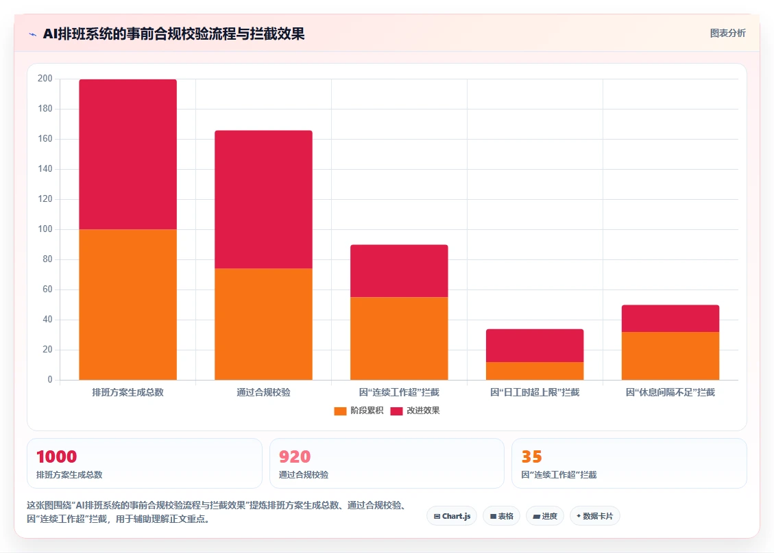Click red segment of 因“休息间隔不足”拦截 bar
Image resolution: width=774 pixels, height=553 pixels.
point(670,318)
